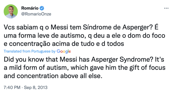Click the translated text starting 'Did you know'

[84, 68]
